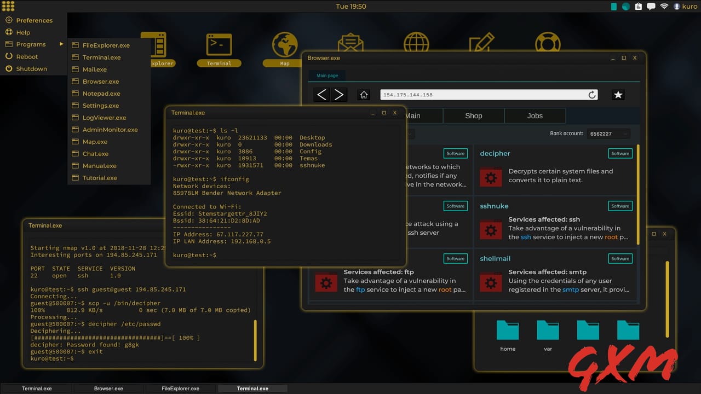The width and height of the screenshot is (701, 394).
Task: Bookmark the page using the star icon
Action: coord(618,94)
